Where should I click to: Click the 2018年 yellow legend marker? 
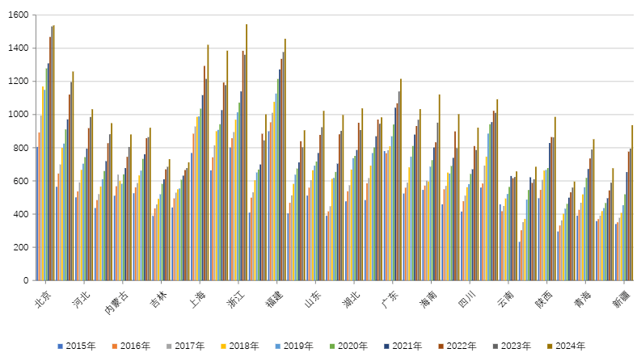click(225, 346)
